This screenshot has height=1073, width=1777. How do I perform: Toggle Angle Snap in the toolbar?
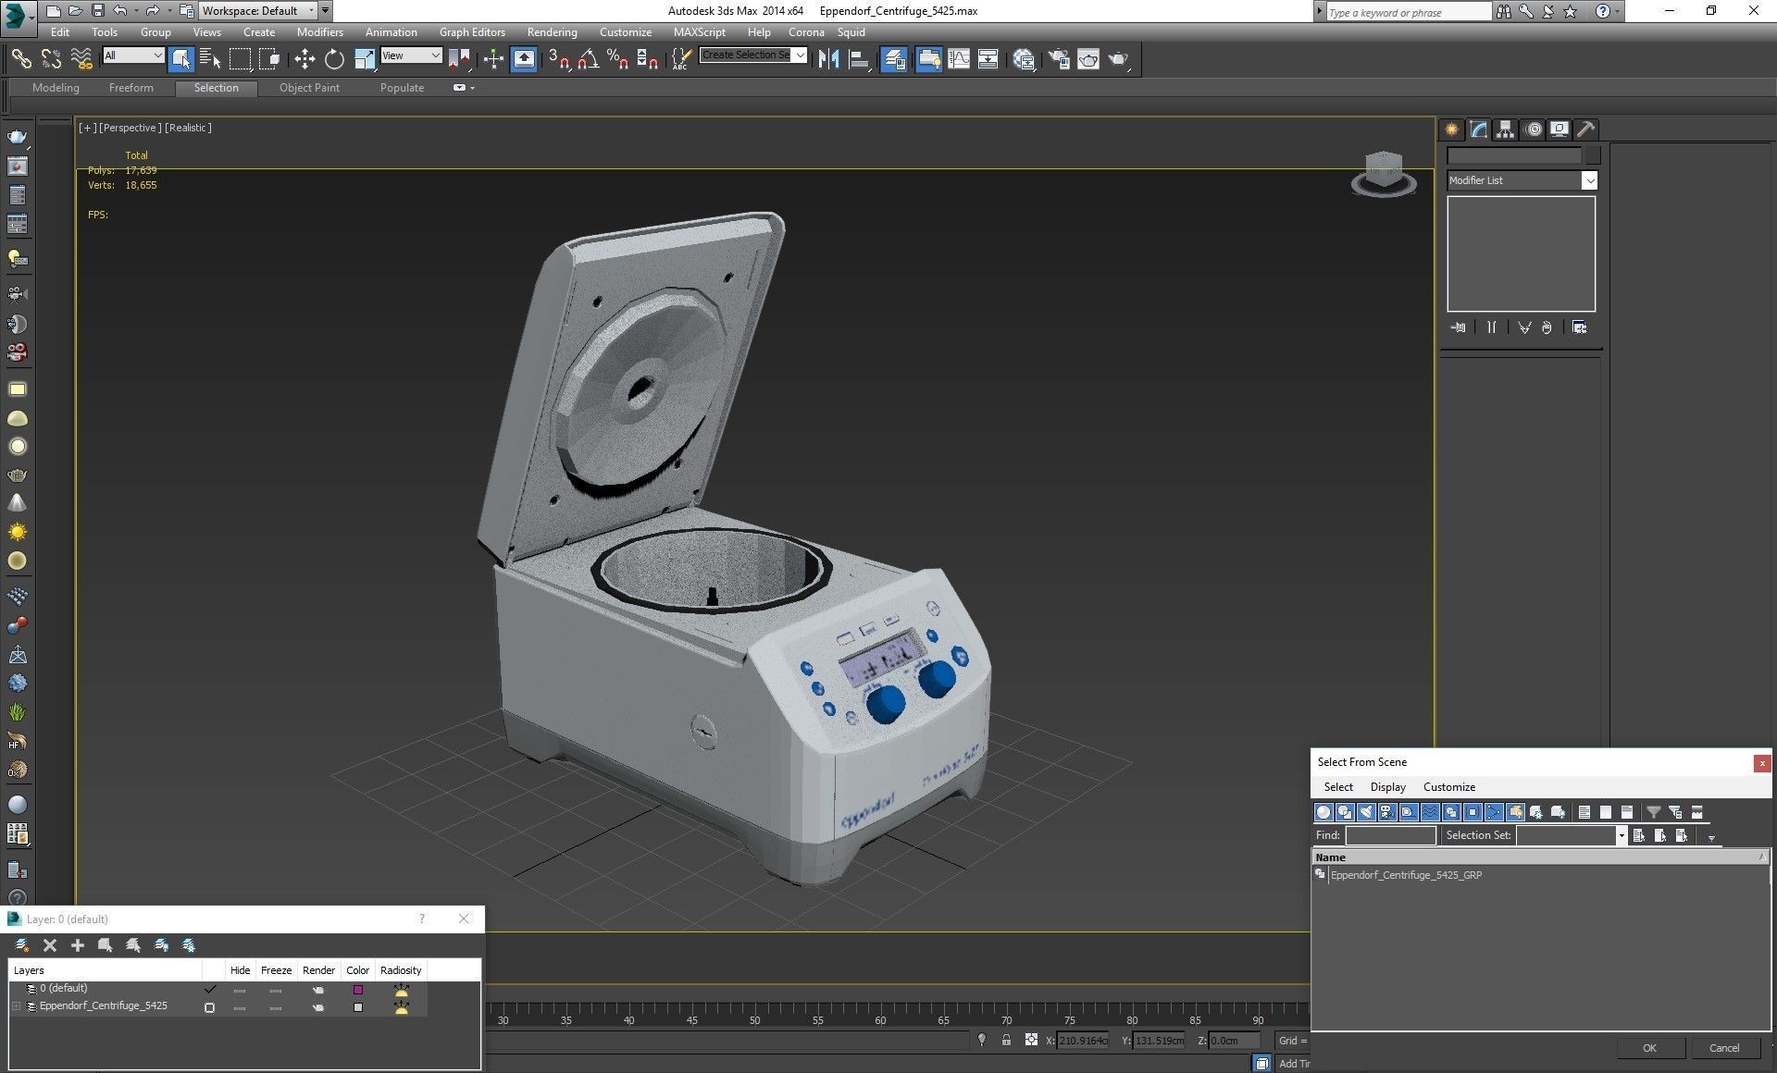[588, 59]
